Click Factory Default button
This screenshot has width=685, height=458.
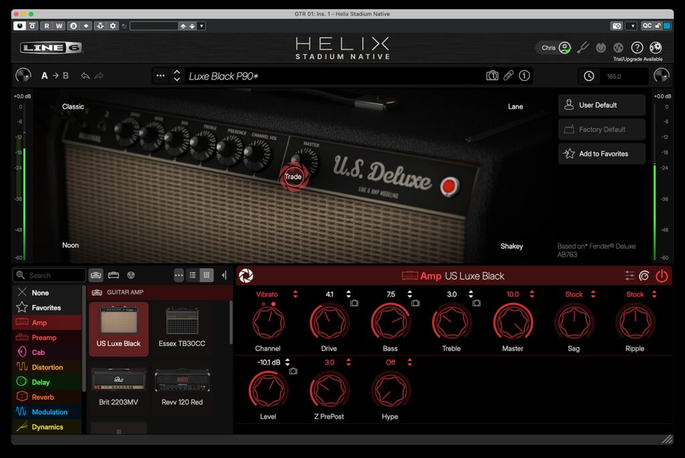click(601, 129)
